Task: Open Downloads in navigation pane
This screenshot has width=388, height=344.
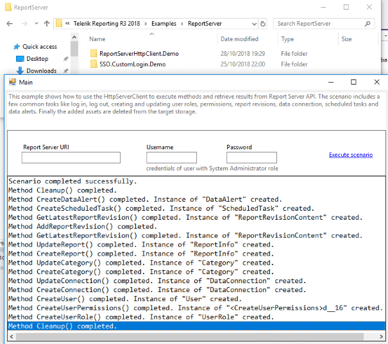Action: [41, 71]
